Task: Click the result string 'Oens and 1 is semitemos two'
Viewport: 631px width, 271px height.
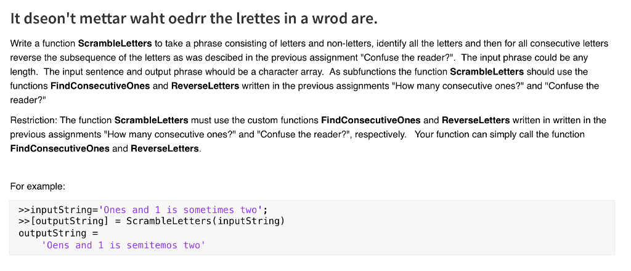Action: click(x=123, y=245)
